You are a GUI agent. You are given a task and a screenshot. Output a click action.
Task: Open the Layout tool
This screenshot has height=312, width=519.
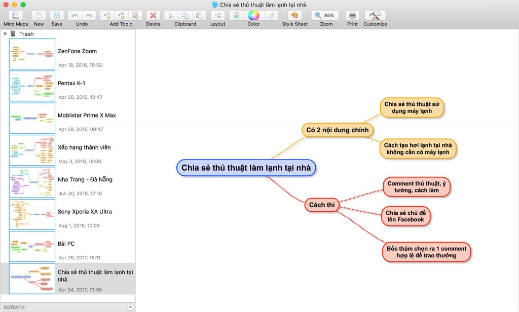(x=217, y=16)
